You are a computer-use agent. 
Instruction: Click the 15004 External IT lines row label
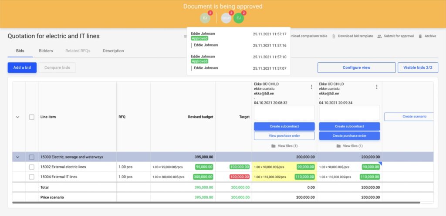tap(59, 177)
